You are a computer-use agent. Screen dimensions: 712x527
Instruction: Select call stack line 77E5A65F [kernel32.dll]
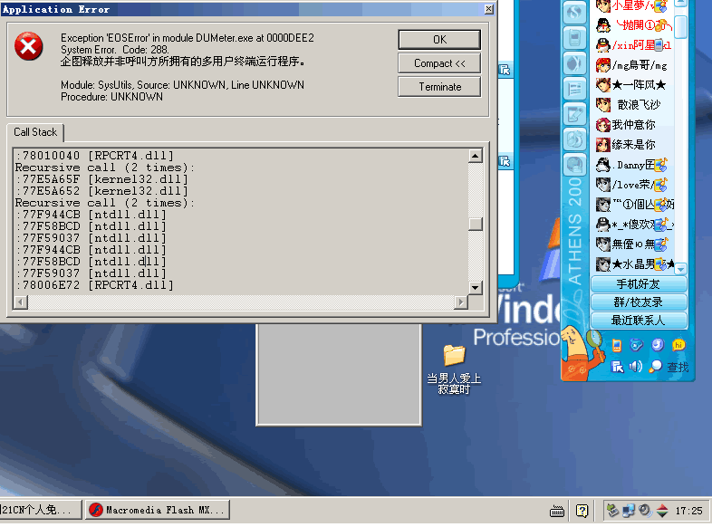101,179
